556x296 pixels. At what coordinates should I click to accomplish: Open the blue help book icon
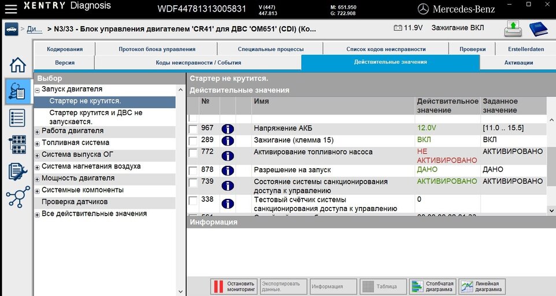[x=539, y=28]
